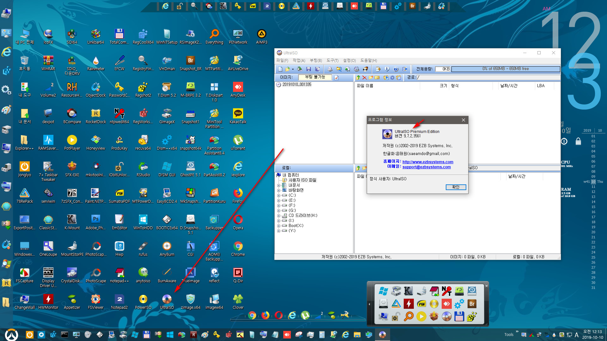Click the Information 'i' icon in UltraISO toolbar
Image resolution: width=607 pixels, height=341 pixels.
point(387,69)
